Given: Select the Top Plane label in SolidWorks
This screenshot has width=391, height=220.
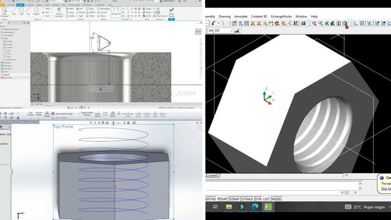Looking at the screenshot, I should [64, 127].
